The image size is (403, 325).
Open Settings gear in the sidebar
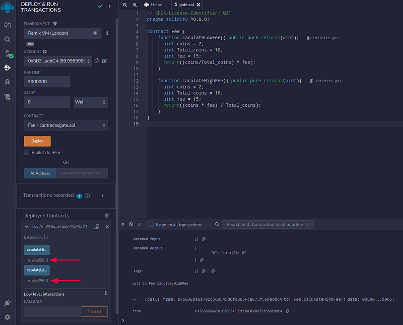click(8, 317)
